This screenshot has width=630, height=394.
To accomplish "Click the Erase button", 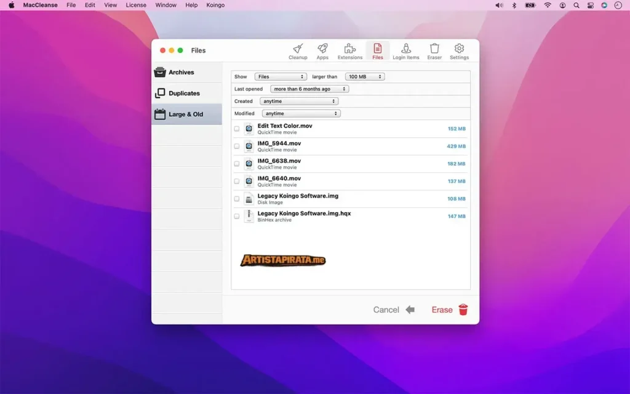I will pos(442,310).
